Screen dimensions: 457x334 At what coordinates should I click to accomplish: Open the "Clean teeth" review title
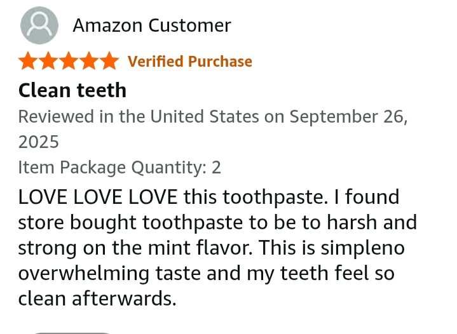point(72,90)
